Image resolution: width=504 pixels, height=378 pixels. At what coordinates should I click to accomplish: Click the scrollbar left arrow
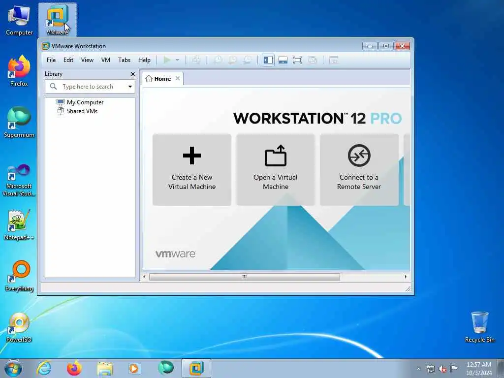[144, 277]
